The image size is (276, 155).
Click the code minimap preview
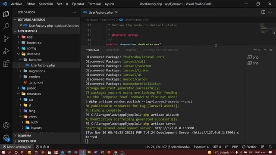[x=266, y=28]
